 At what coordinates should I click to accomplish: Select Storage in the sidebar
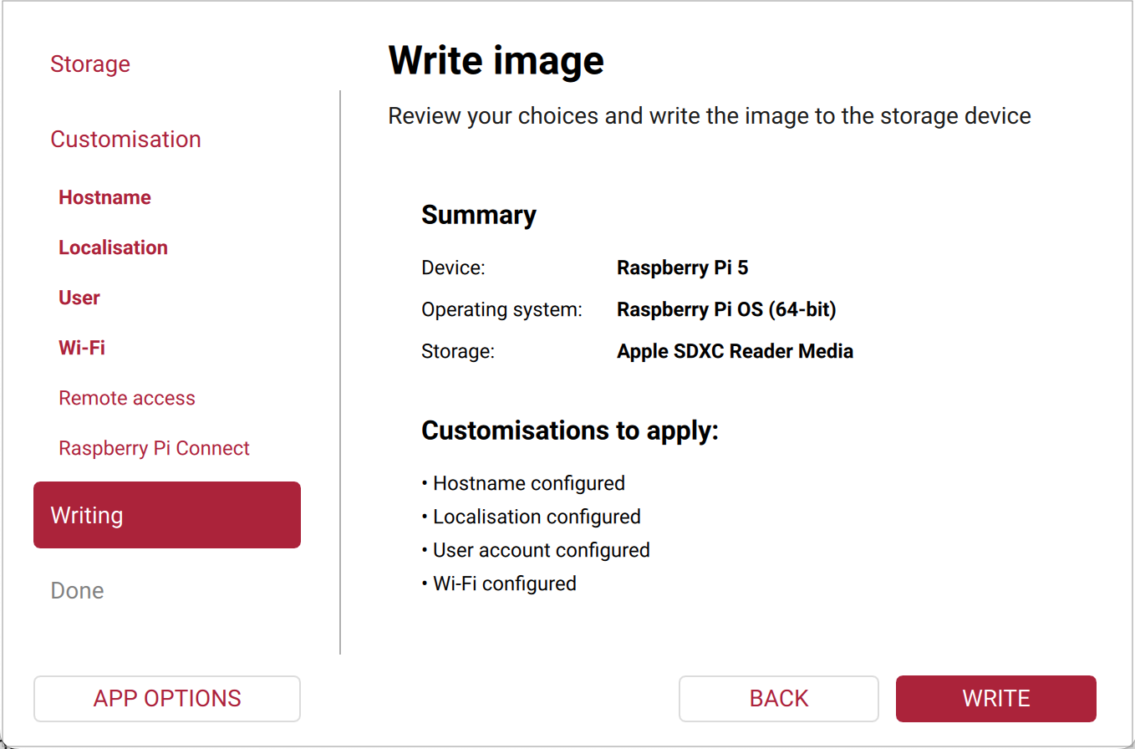click(90, 64)
